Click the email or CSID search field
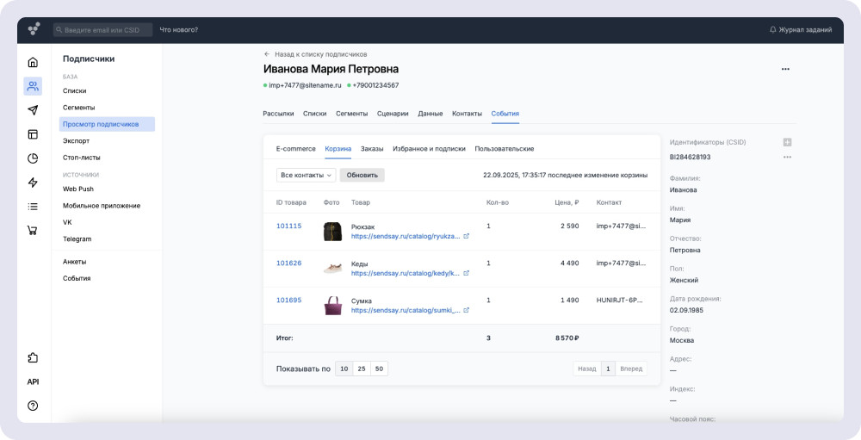The width and height of the screenshot is (861, 440). pos(102,30)
